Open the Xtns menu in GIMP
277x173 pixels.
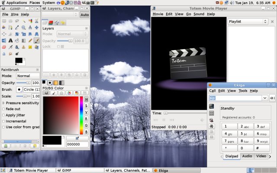tap(15, 14)
